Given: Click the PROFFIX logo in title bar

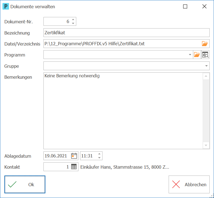Looking at the screenshot, I should click(6, 6).
